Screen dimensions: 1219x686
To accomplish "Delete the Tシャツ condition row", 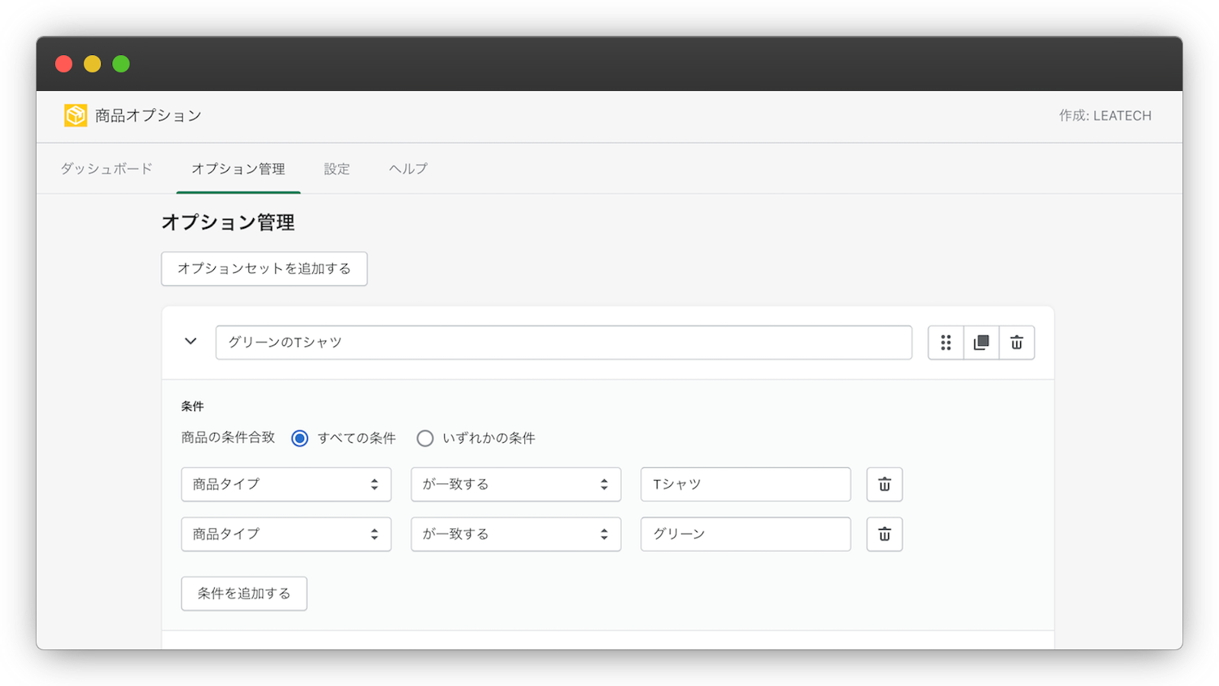I will point(885,485).
